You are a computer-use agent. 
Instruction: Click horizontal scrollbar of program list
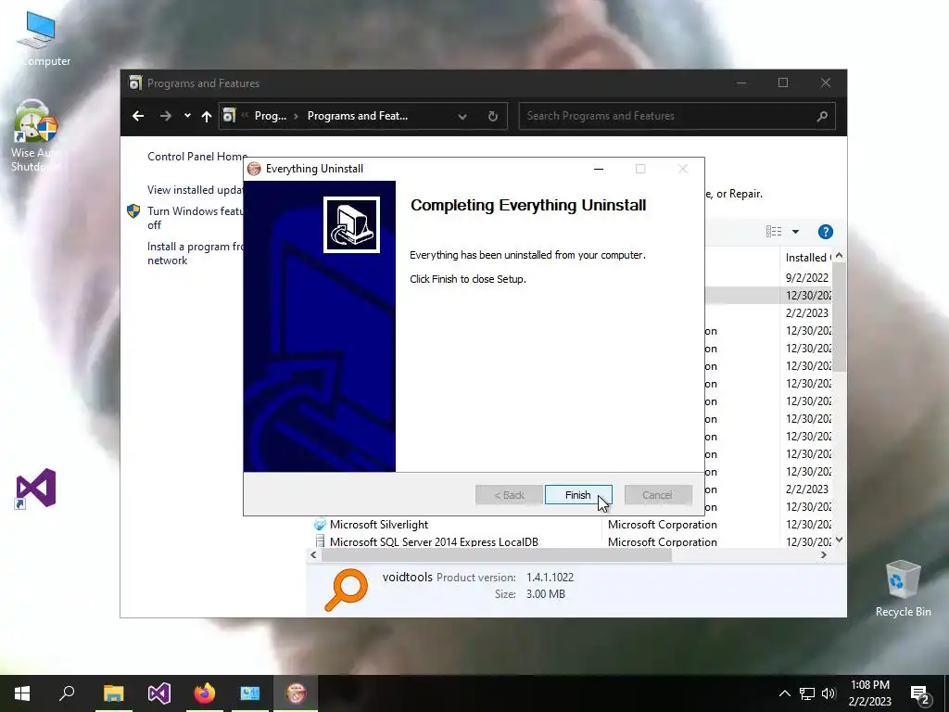point(497,554)
